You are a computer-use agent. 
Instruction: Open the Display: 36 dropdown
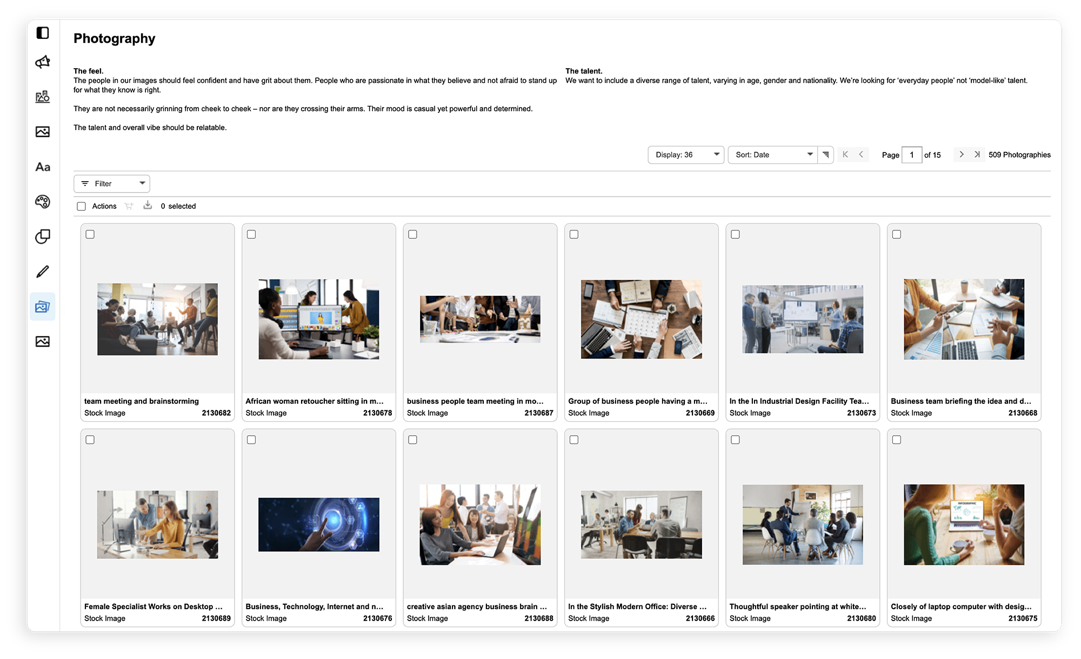686,155
